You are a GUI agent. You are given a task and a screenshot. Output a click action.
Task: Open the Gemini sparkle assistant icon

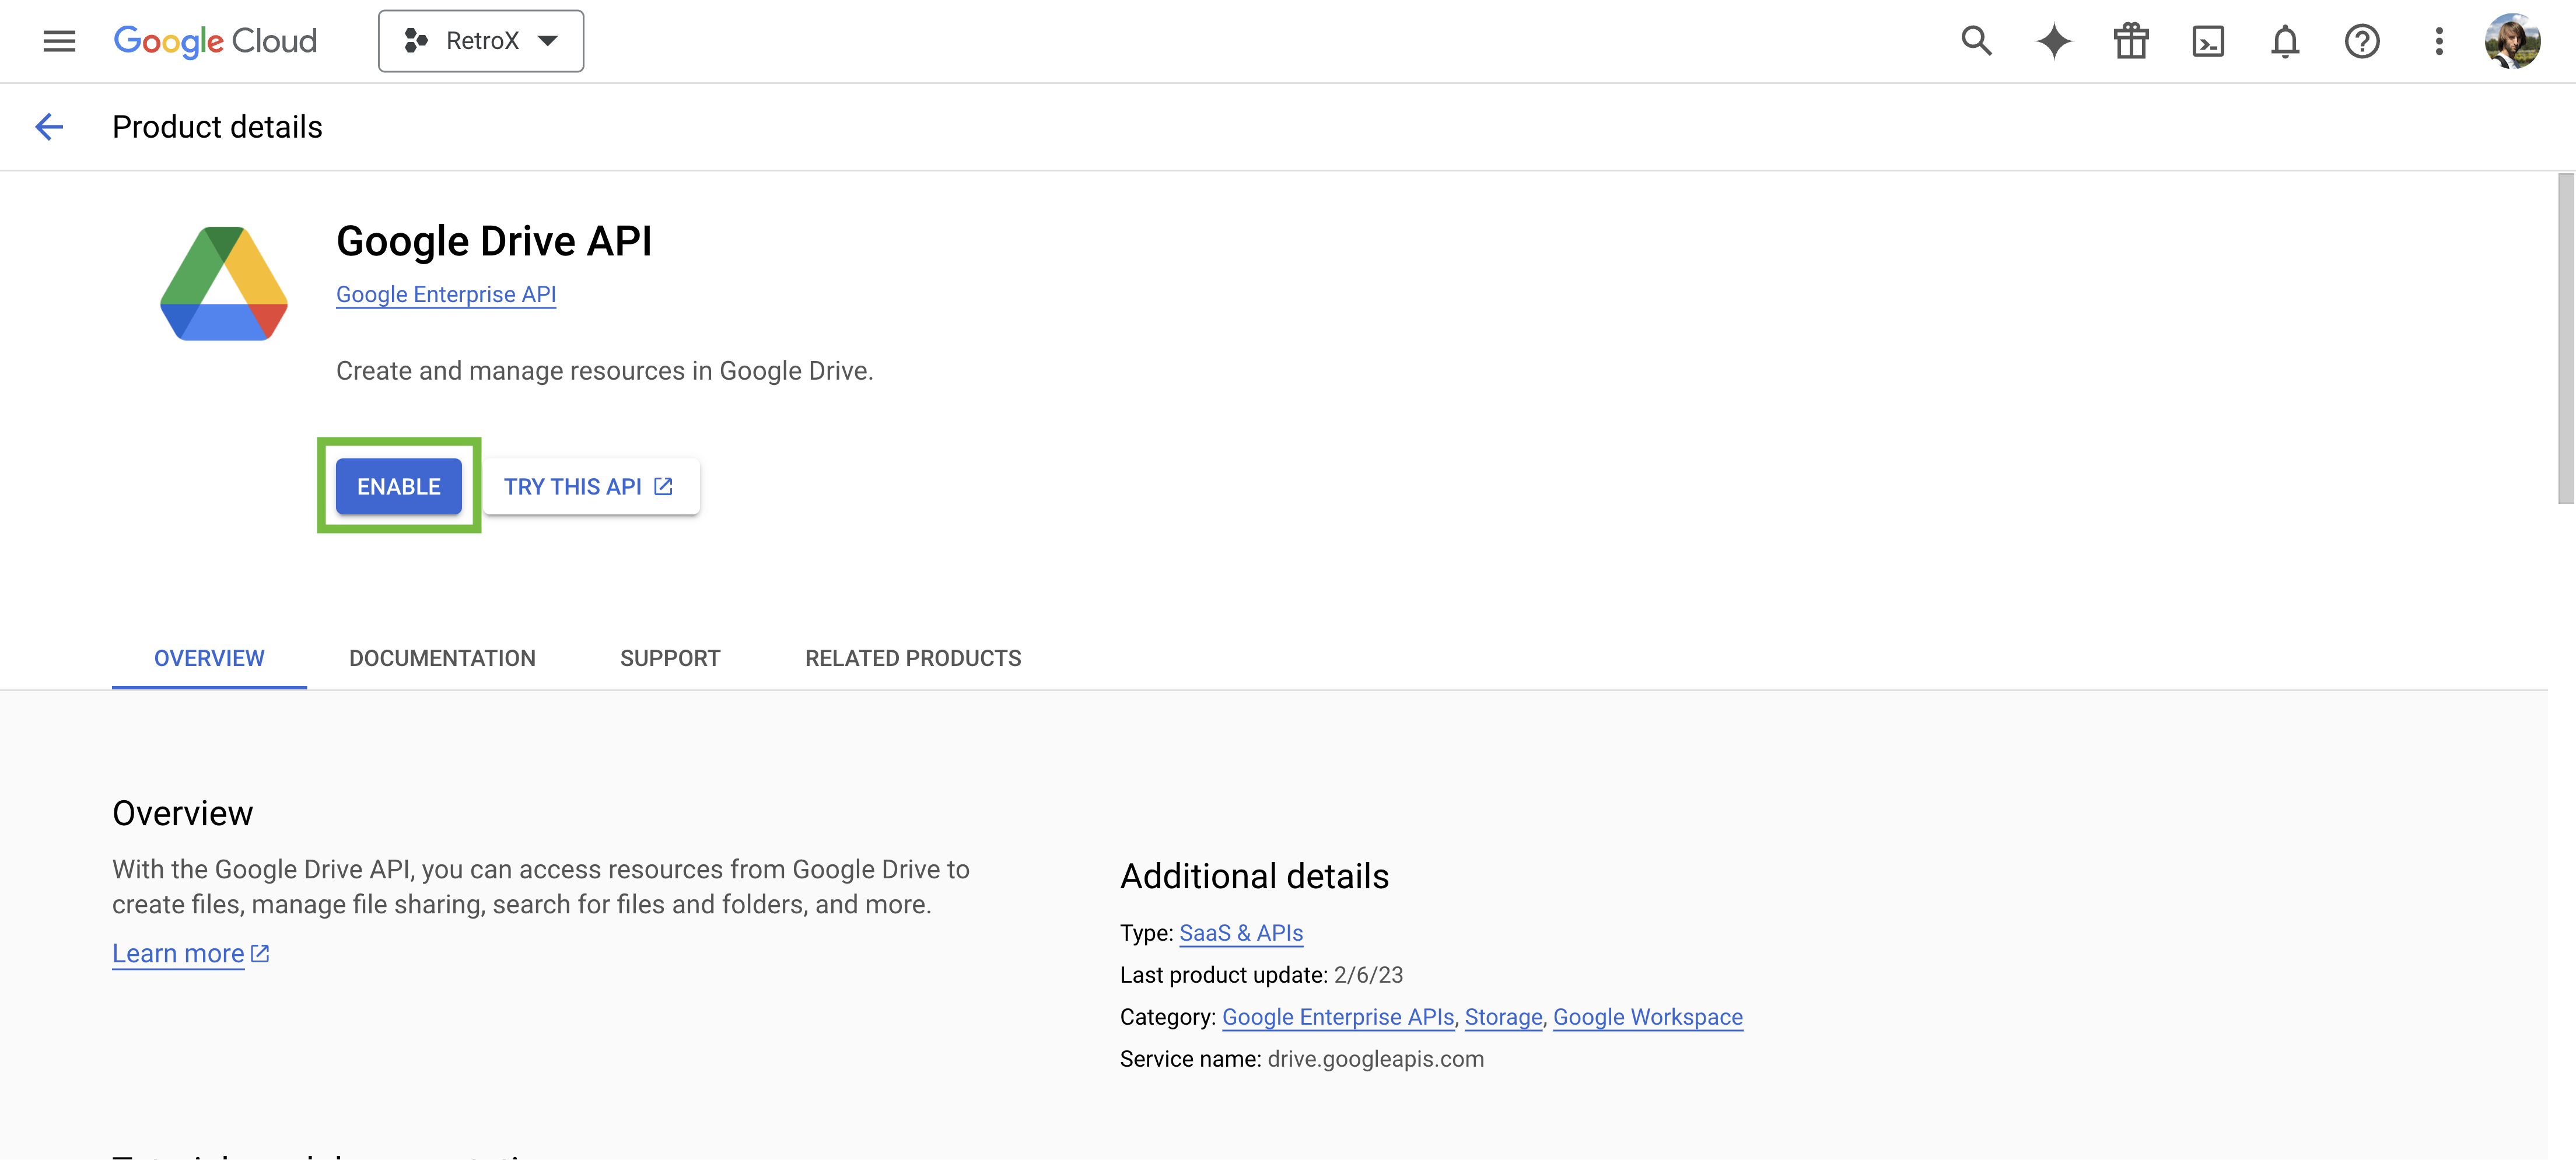[x=2054, y=41]
